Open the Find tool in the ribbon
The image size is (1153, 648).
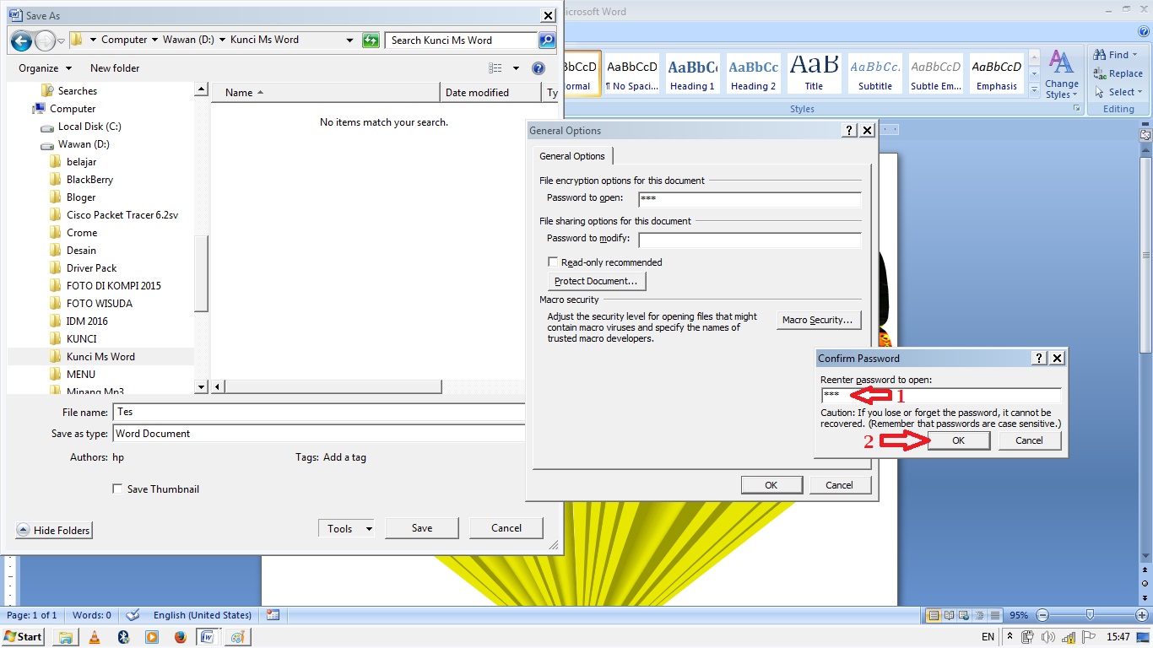tap(1114, 54)
